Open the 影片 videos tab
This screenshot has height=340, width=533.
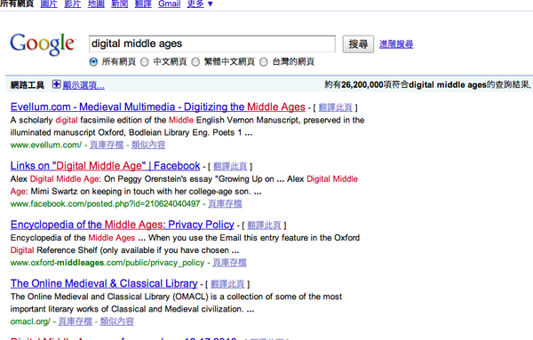tap(73, 4)
